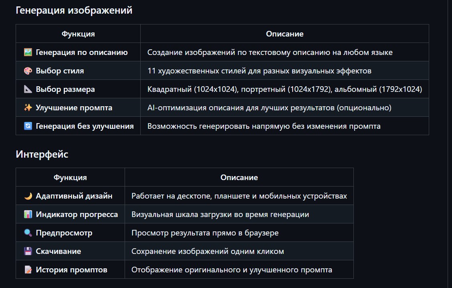The image size is (452, 288).
Task: Click the moon emoji beside Адаптивный дизайн
Action: coord(28,196)
